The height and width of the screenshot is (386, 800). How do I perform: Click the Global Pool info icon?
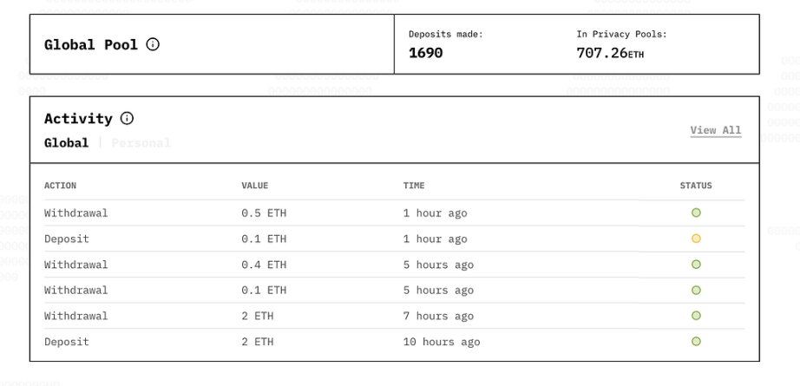[x=154, y=44]
